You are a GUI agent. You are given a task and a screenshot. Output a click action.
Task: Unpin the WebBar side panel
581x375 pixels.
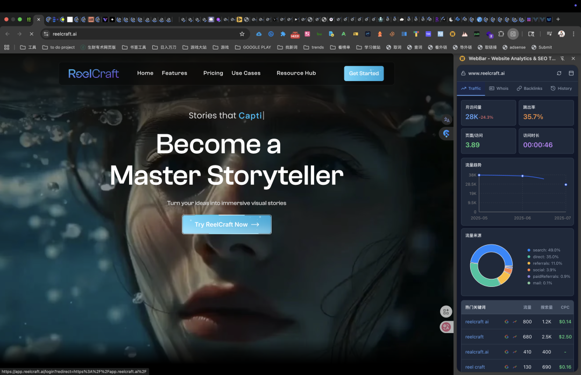(x=563, y=59)
